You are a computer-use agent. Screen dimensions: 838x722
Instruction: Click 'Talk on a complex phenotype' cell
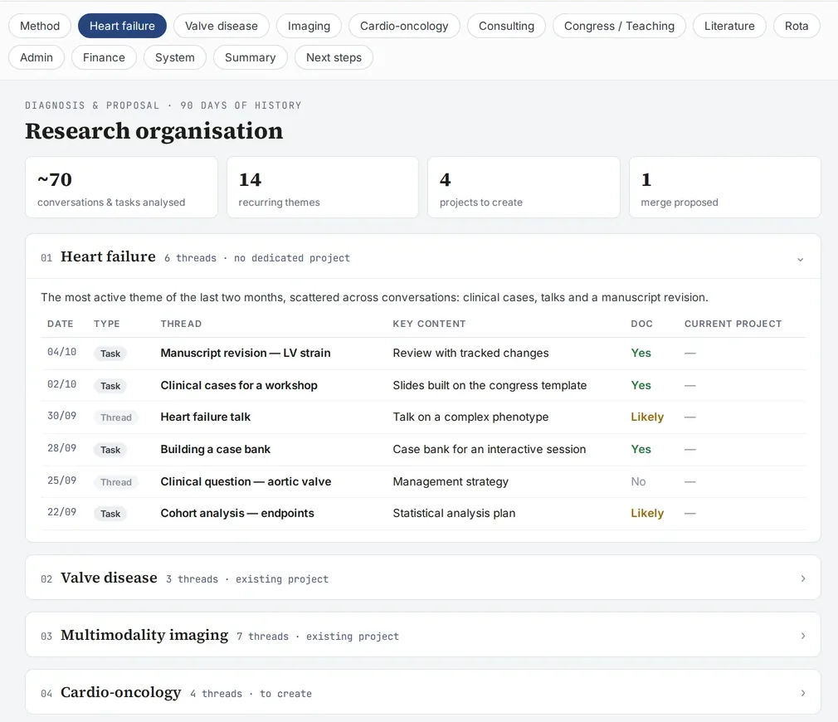(x=470, y=417)
